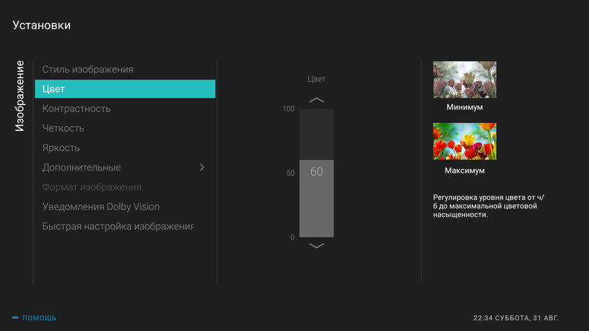Select the Стиль изображения menu item
Viewport: 589px width, 331px height.
point(88,69)
